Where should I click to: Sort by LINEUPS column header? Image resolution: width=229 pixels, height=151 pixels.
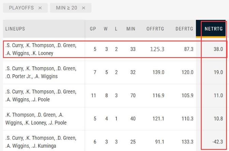[x=15, y=29]
